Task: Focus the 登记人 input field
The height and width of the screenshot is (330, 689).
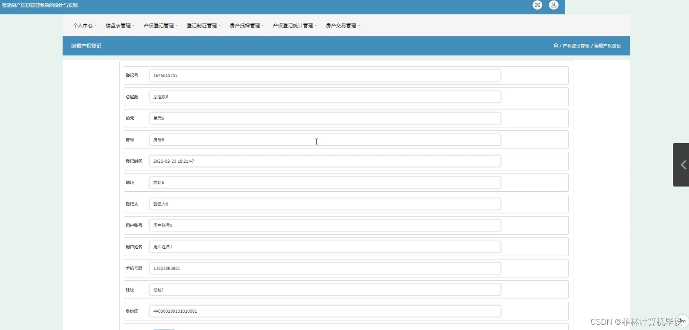Action: pyautogui.click(x=325, y=204)
